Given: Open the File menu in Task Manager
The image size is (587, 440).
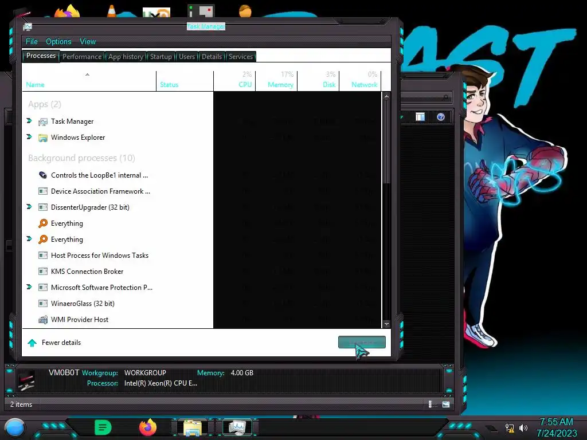Looking at the screenshot, I should click(x=32, y=41).
